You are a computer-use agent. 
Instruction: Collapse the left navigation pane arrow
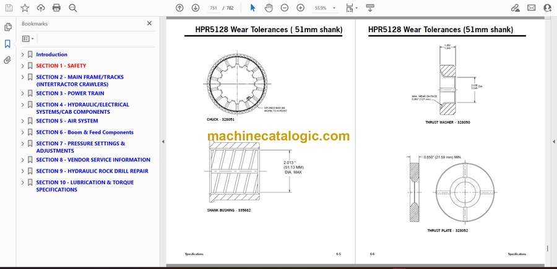pos(163,142)
